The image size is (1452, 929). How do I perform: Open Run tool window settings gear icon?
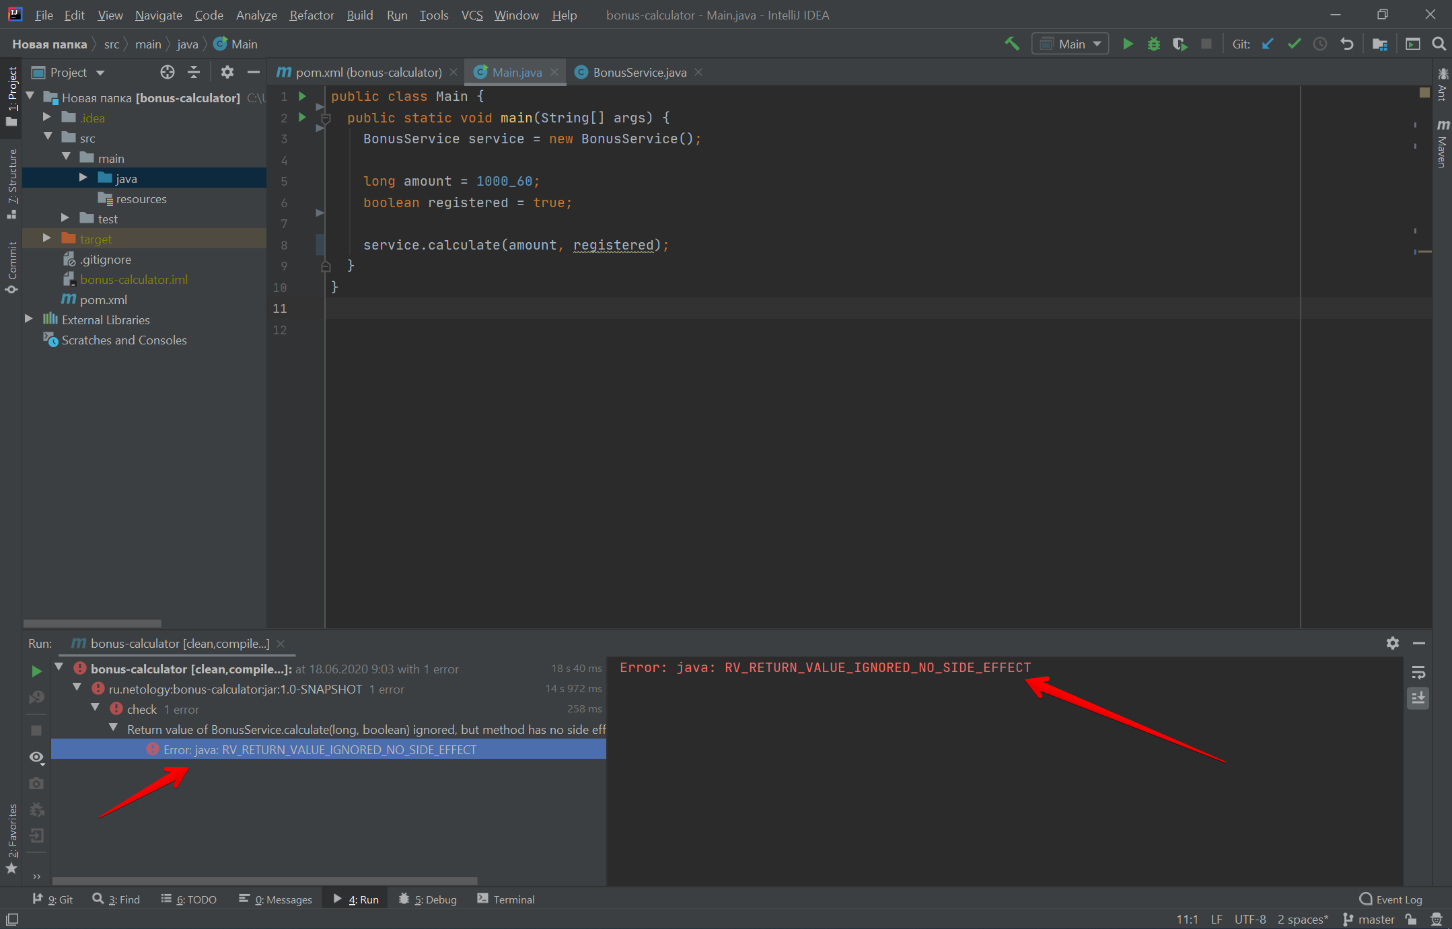coord(1392,643)
